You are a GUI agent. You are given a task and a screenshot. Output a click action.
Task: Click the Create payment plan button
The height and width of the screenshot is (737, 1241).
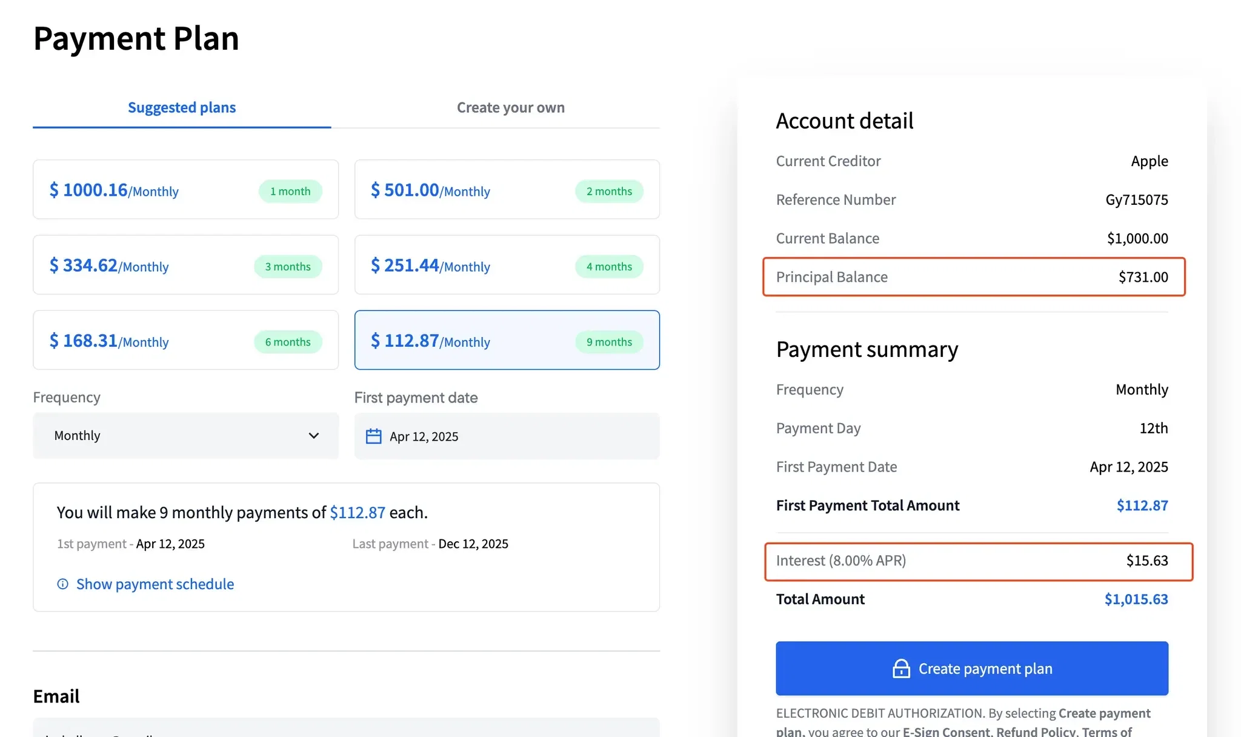tap(972, 669)
